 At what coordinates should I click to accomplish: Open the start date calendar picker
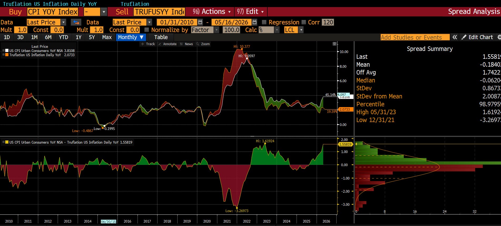200,22
